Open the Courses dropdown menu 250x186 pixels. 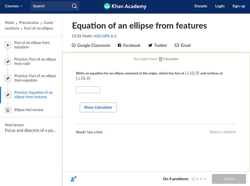point(14,6)
